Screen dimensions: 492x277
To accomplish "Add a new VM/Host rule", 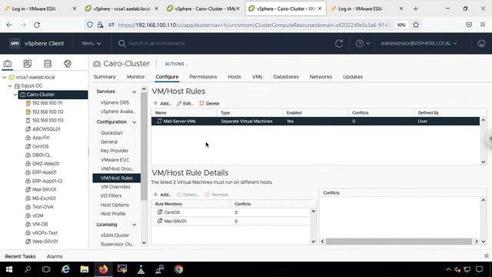I will [x=162, y=103].
